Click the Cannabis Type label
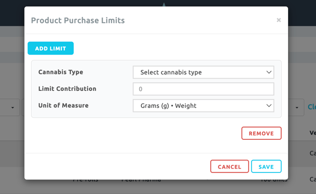The image size is (316, 194). point(60,72)
